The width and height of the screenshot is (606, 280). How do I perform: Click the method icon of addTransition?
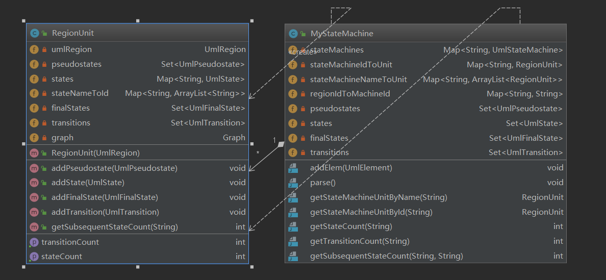(x=34, y=212)
